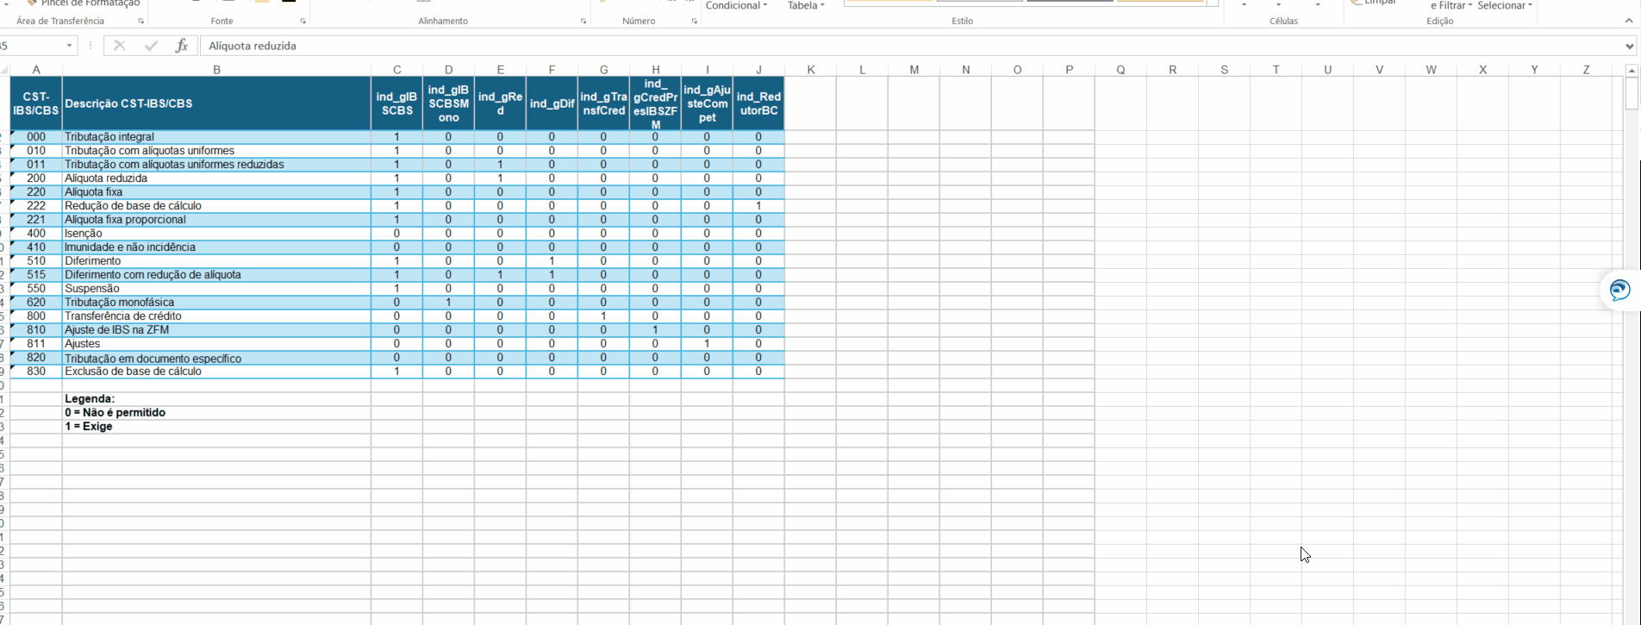
Task: Open the Selecionar dropdown
Action: click(x=1505, y=5)
